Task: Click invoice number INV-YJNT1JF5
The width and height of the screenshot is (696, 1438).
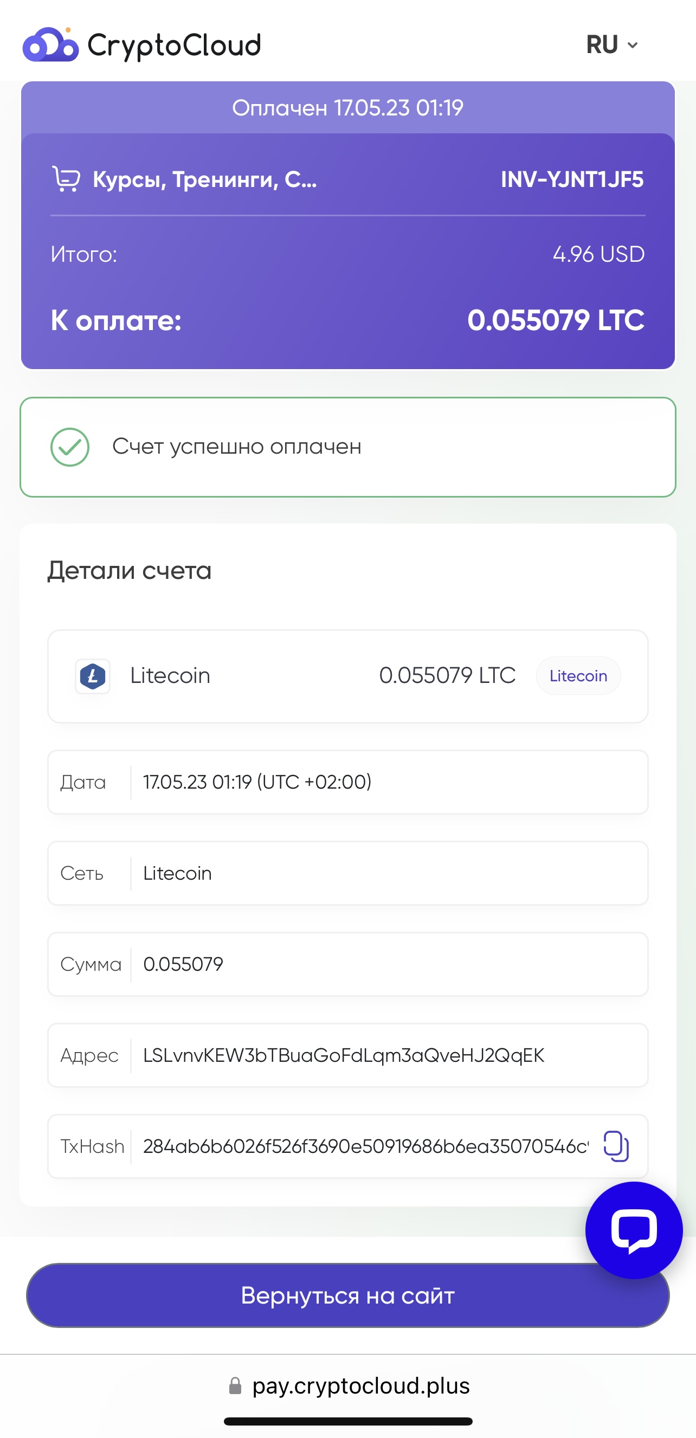Action: pyautogui.click(x=572, y=179)
